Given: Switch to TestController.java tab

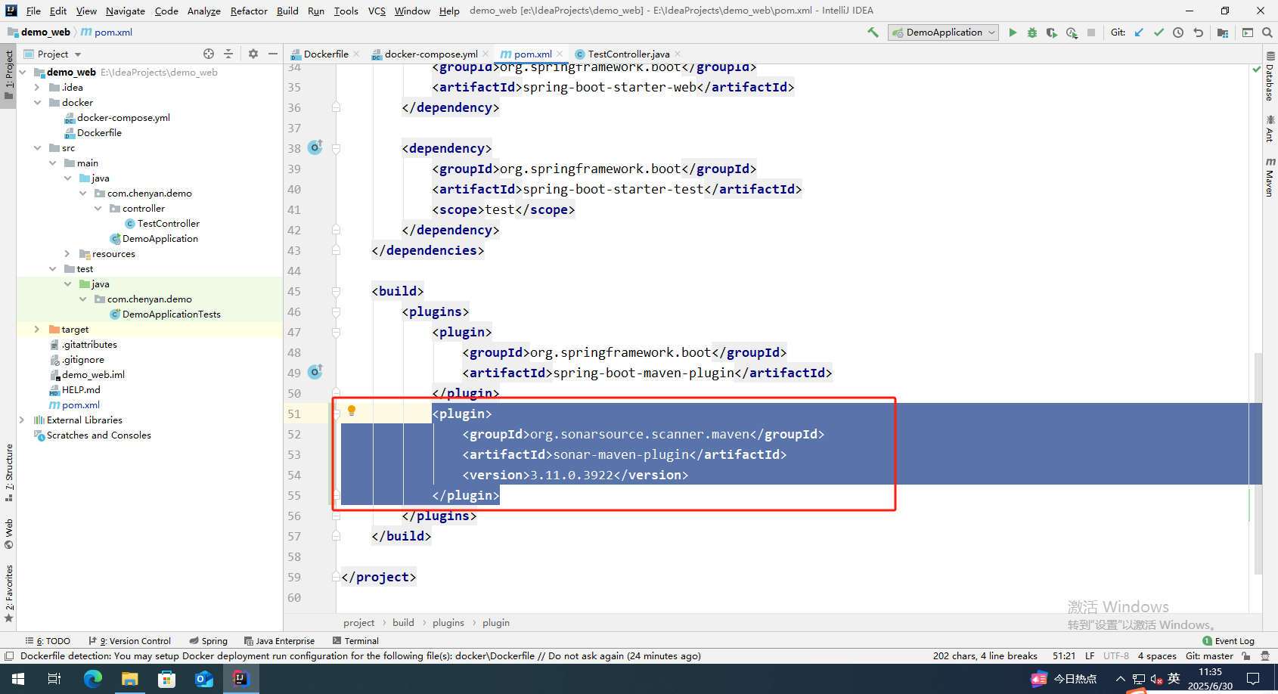Looking at the screenshot, I should point(628,54).
